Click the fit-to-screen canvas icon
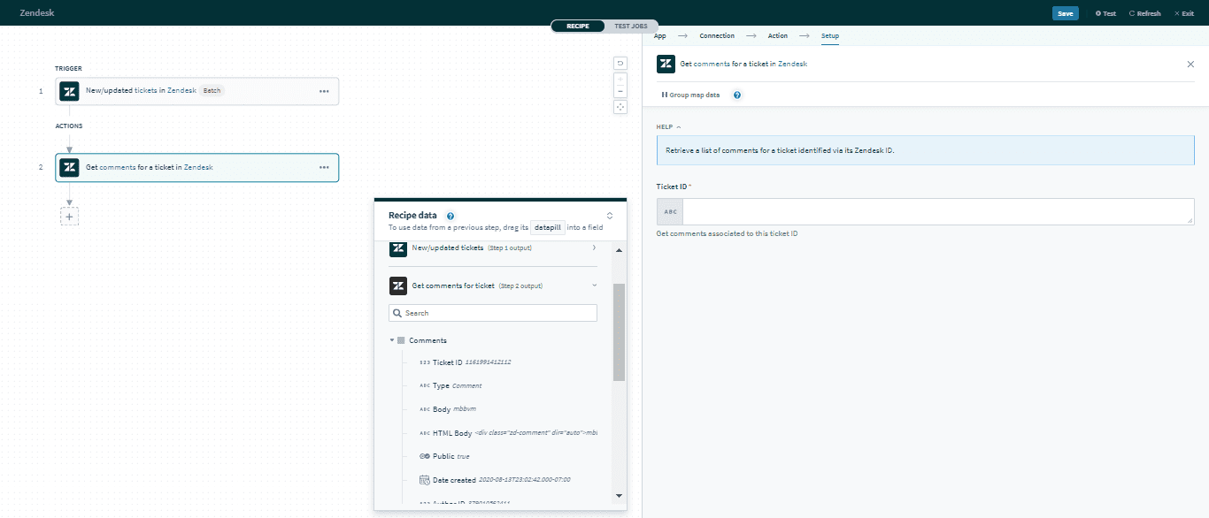Screen dimensions: 1209x518 [620, 107]
